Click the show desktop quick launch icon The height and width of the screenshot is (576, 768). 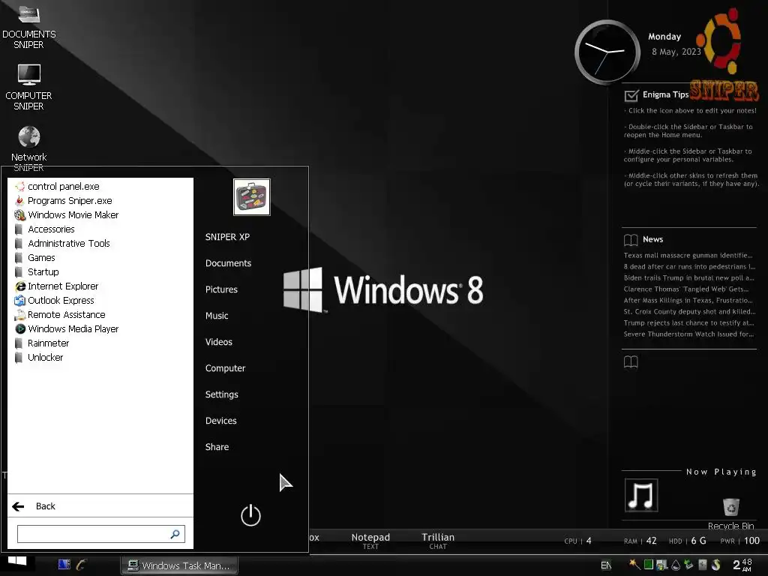64,565
